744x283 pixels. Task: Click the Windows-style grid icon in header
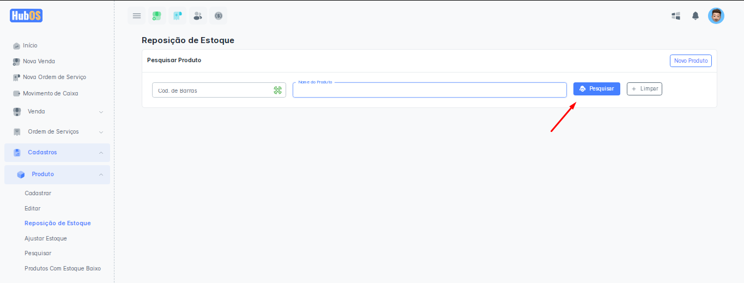pyautogui.click(x=676, y=16)
